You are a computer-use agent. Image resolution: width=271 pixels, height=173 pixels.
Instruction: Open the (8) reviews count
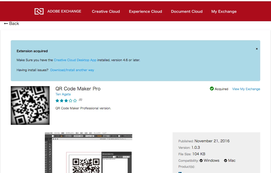(81, 100)
